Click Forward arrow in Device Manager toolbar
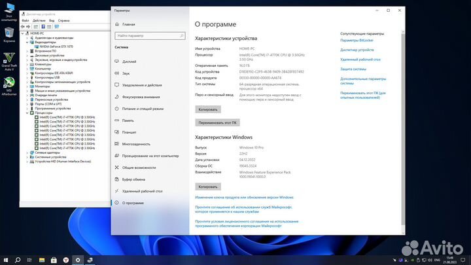 click(28, 27)
